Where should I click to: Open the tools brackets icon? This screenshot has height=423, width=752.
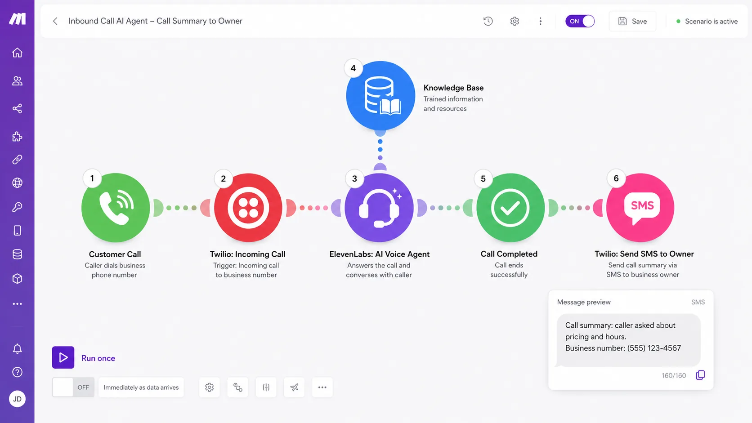pos(266,387)
